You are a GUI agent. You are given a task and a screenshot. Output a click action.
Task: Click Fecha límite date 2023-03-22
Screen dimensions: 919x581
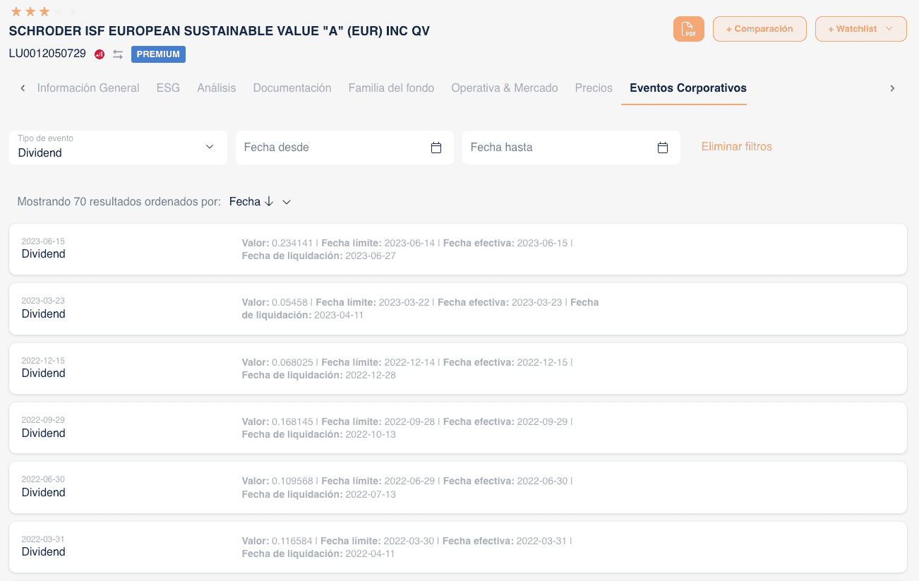point(404,302)
